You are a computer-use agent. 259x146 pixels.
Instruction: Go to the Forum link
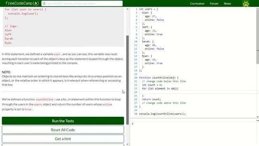click(214, 4)
